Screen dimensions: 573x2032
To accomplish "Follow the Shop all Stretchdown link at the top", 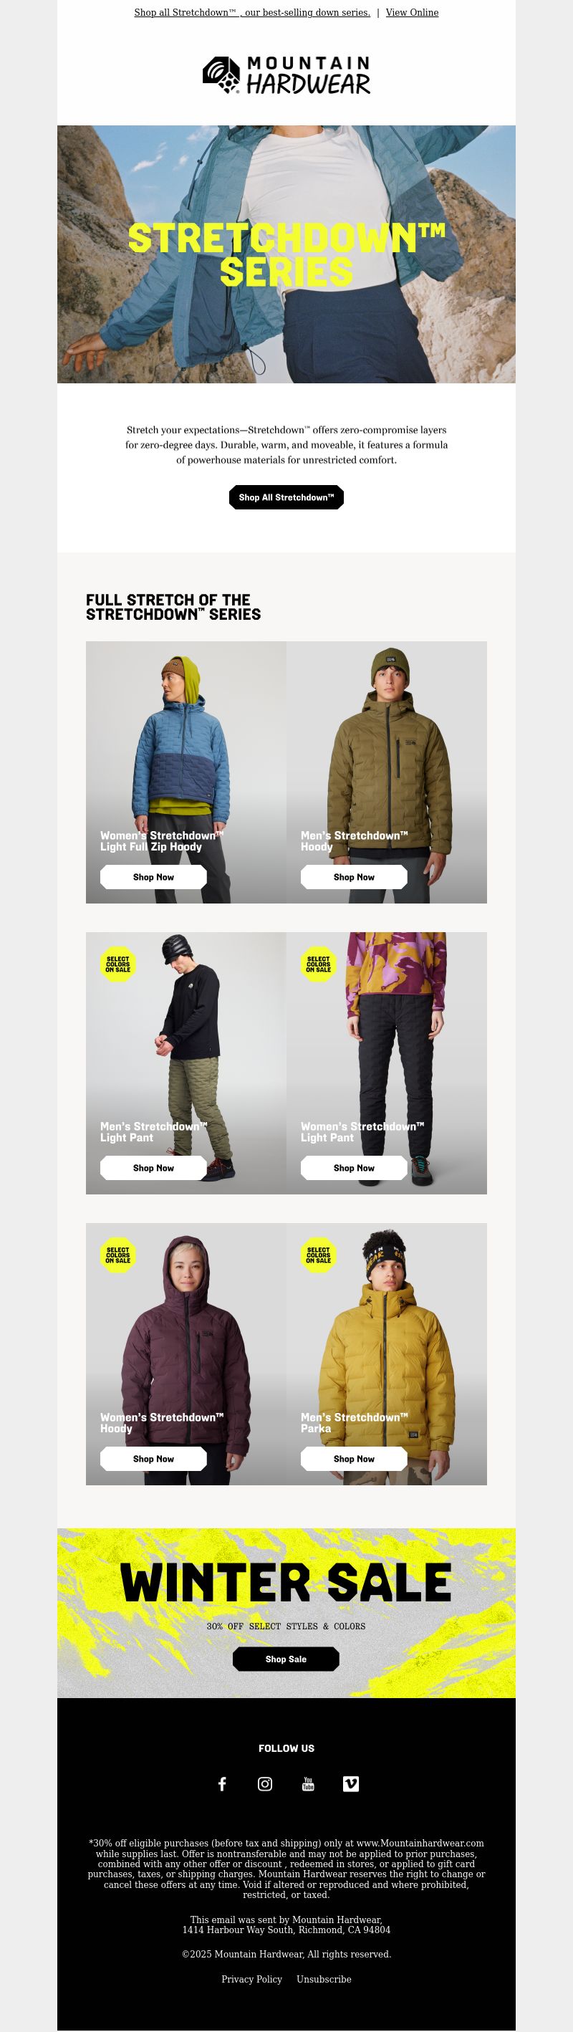I will click(252, 13).
